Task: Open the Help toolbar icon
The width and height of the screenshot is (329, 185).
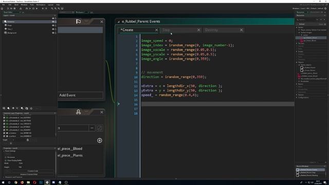Action: (x=46, y=9)
